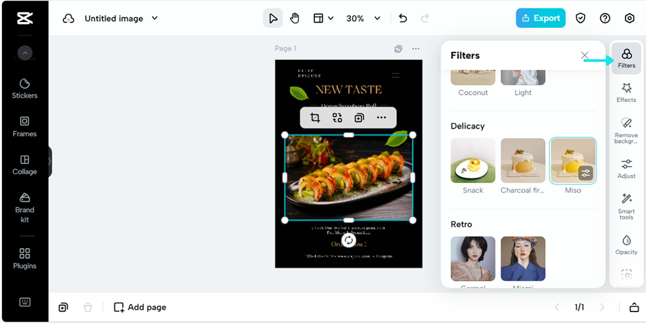This screenshot has height=323, width=646.
Task: Open the Plugins panel
Action: coord(25,259)
